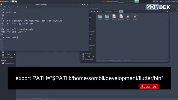Click the second launcher icon beside Applications
This screenshot has width=178, height=100.
pos(11,1)
